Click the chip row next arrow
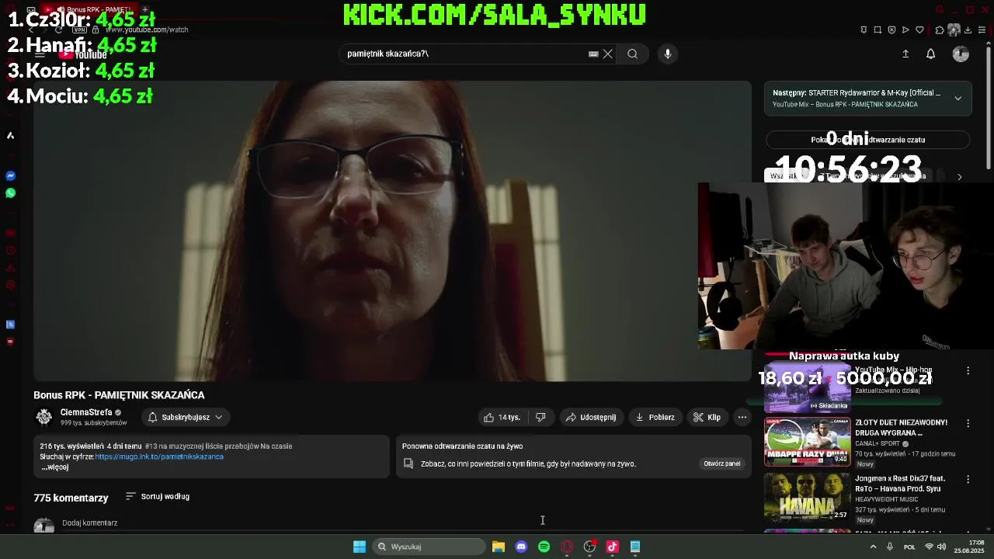Viewport: 994px width, 559px height. 959,177
